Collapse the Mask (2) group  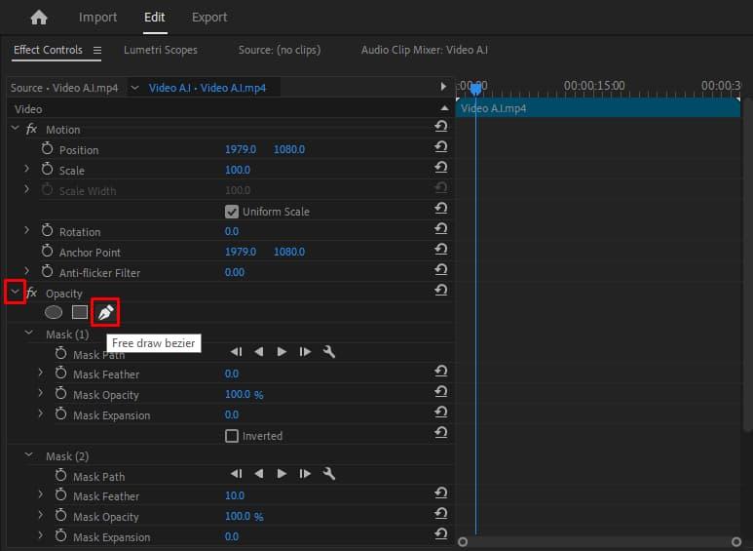(x=27, y=456)
